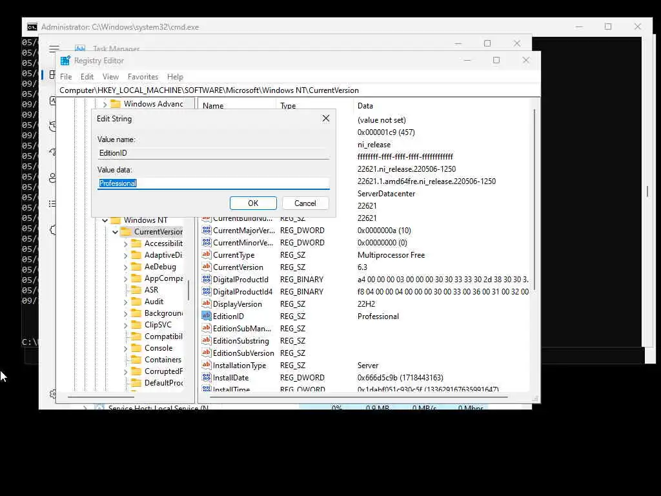Click the DisplayVersion string value icon

pos(206,304)
